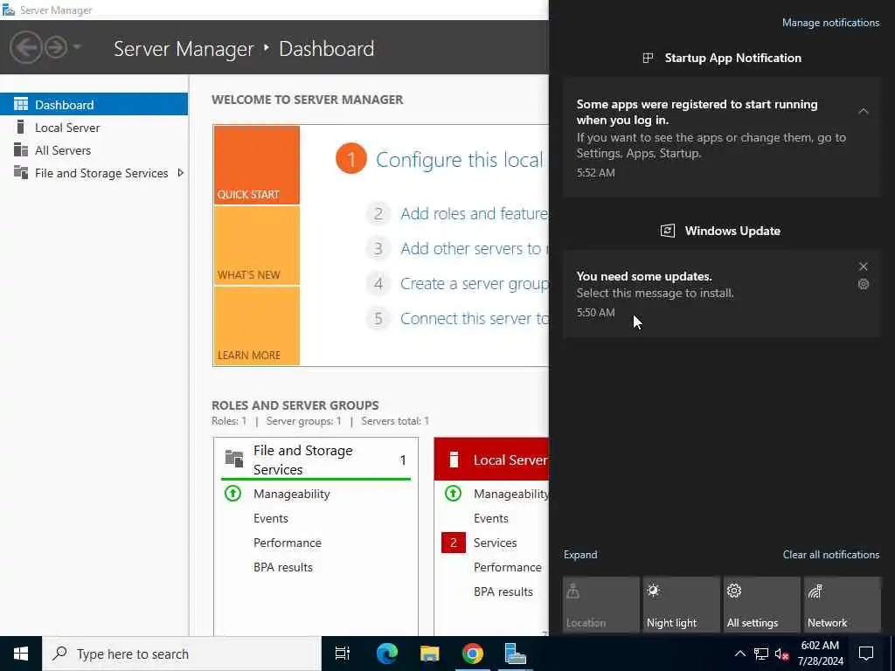Open All settings quick action
Image resolution: width=895 pixels, height=671 pixels.
coord(762,605)
